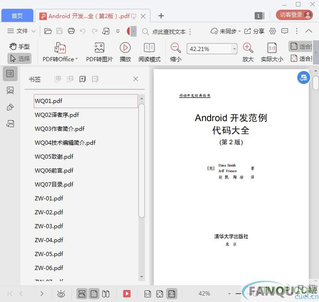Open the WQ03作者简介.pdf bookmark
The image size is (319, 302).
click(x=60, y=129)
